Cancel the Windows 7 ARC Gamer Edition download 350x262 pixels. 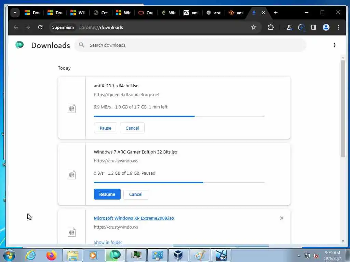[x=136, y=194]
